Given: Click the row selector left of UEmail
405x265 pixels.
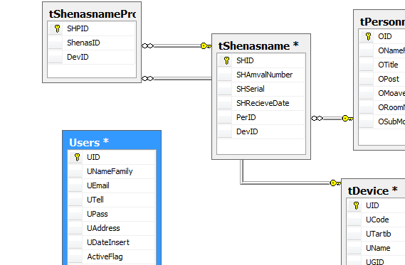Looking at the screenshot, I should click(x=75, y=185).
